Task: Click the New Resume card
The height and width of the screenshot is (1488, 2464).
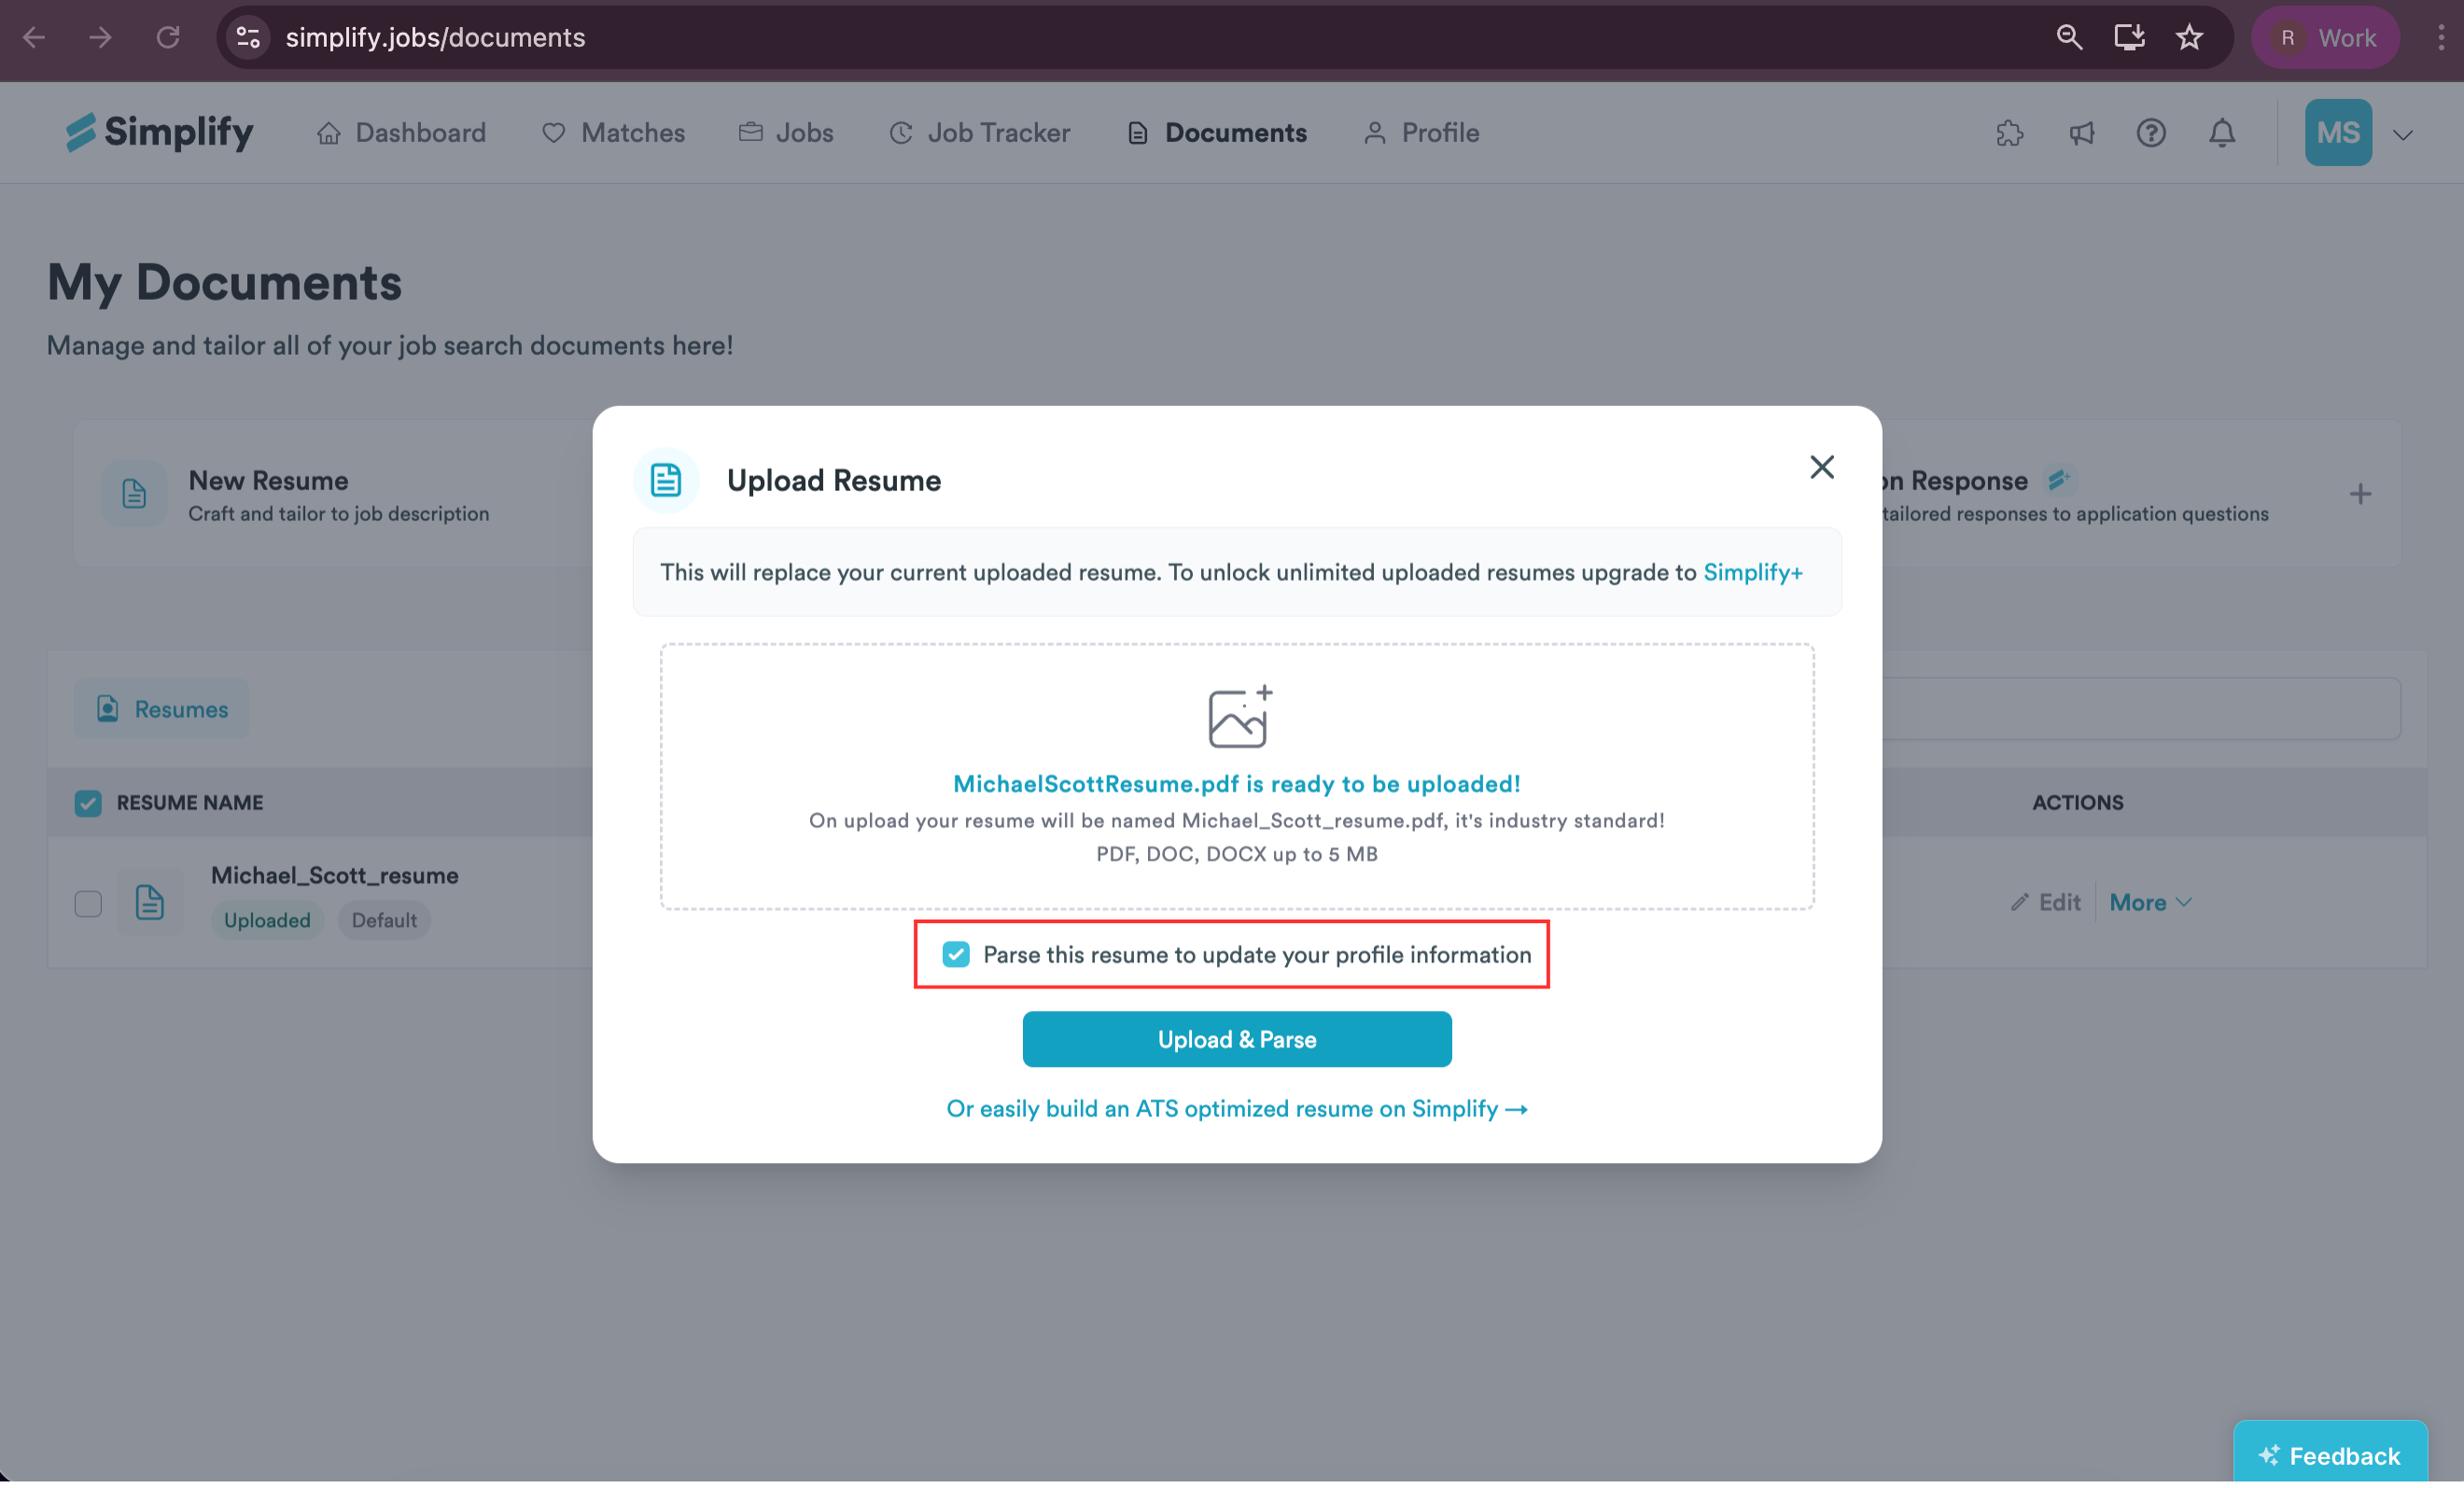Action: tap(335, 494)
